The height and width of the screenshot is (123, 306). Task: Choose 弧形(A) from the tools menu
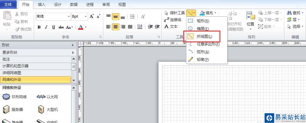pos(207,52)
